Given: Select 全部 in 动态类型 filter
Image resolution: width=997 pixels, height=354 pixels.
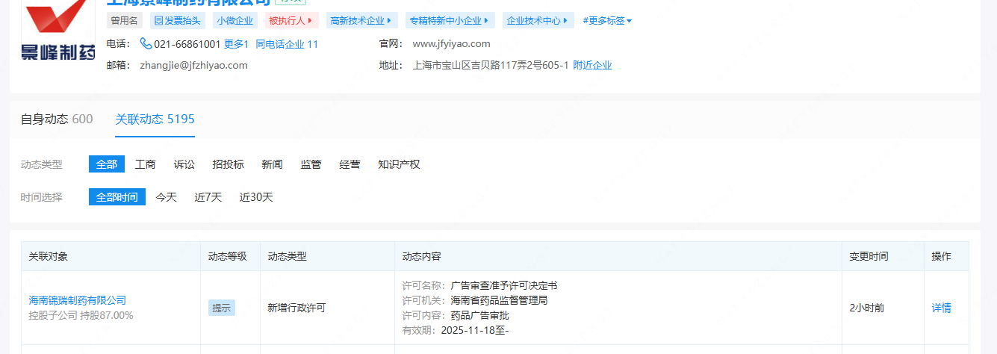Looking at the screenshot, I should coord(107,164).
